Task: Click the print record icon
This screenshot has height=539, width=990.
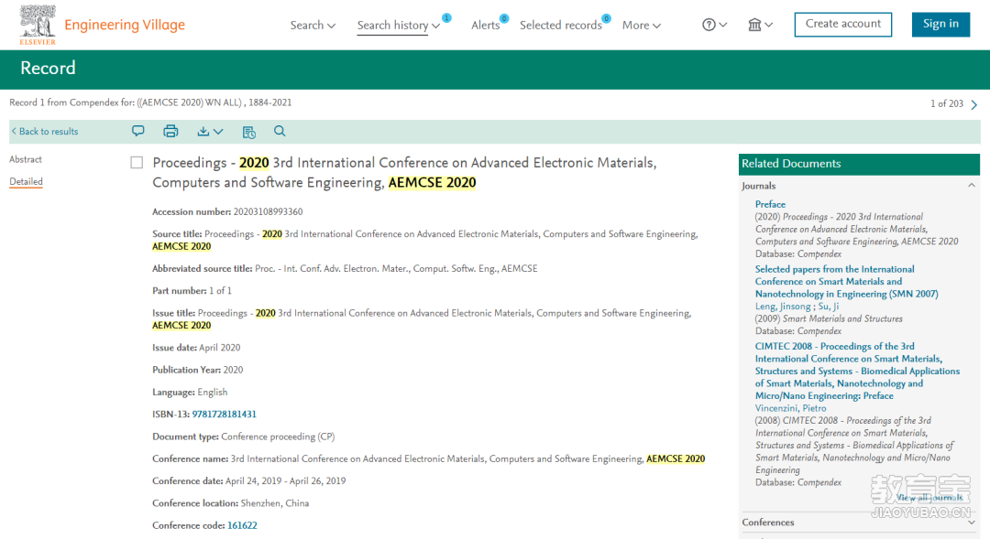Action: (x=170, y=131)
